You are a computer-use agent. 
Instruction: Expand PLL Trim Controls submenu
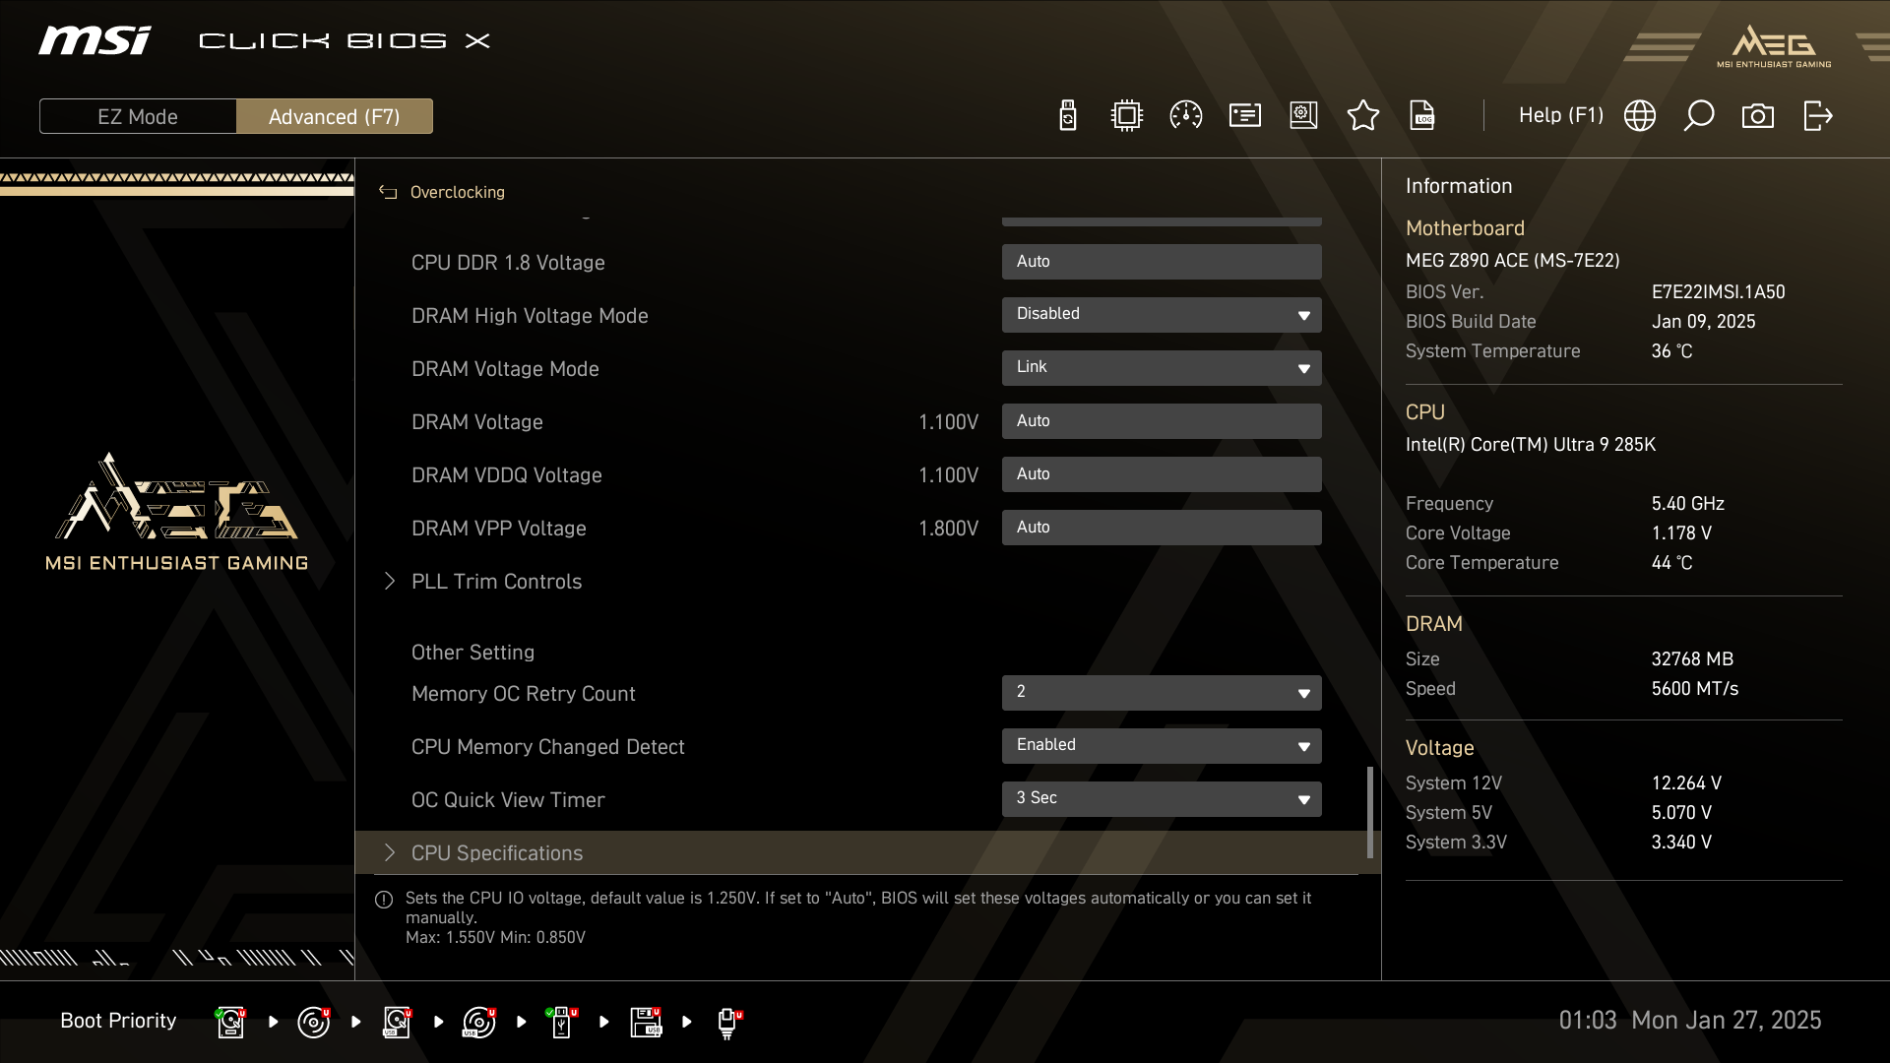tap(496, 582)
